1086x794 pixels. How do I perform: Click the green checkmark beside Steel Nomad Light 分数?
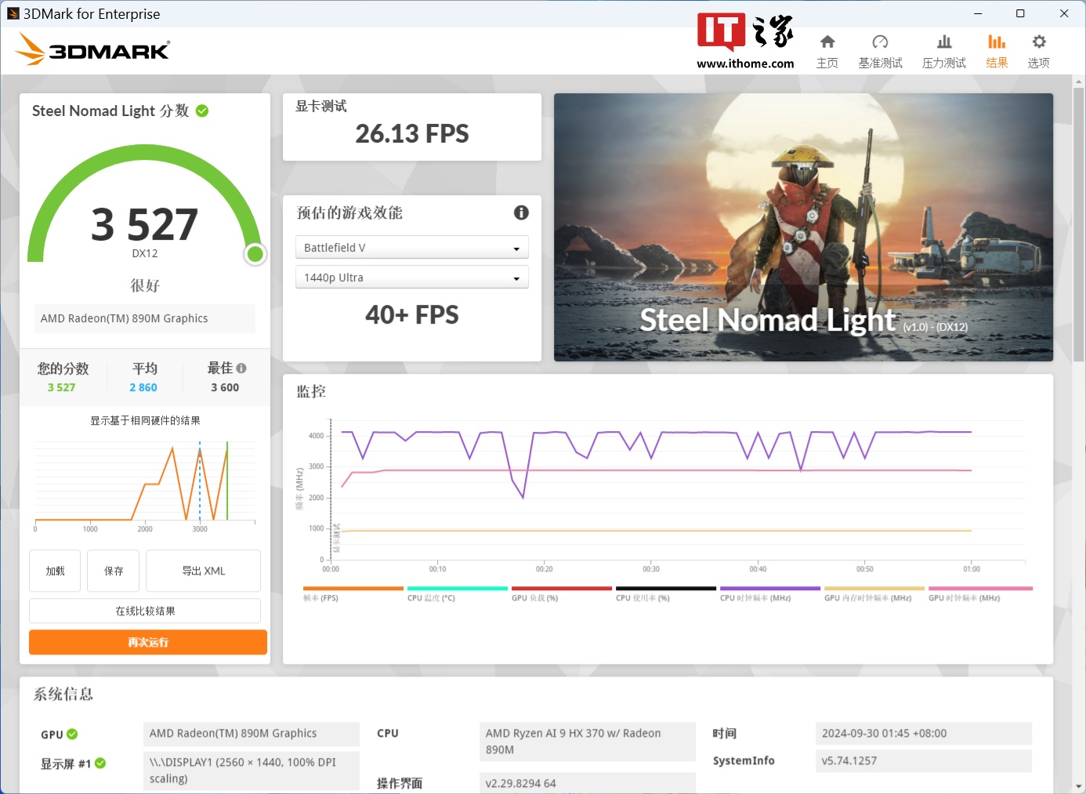(202, 111)
